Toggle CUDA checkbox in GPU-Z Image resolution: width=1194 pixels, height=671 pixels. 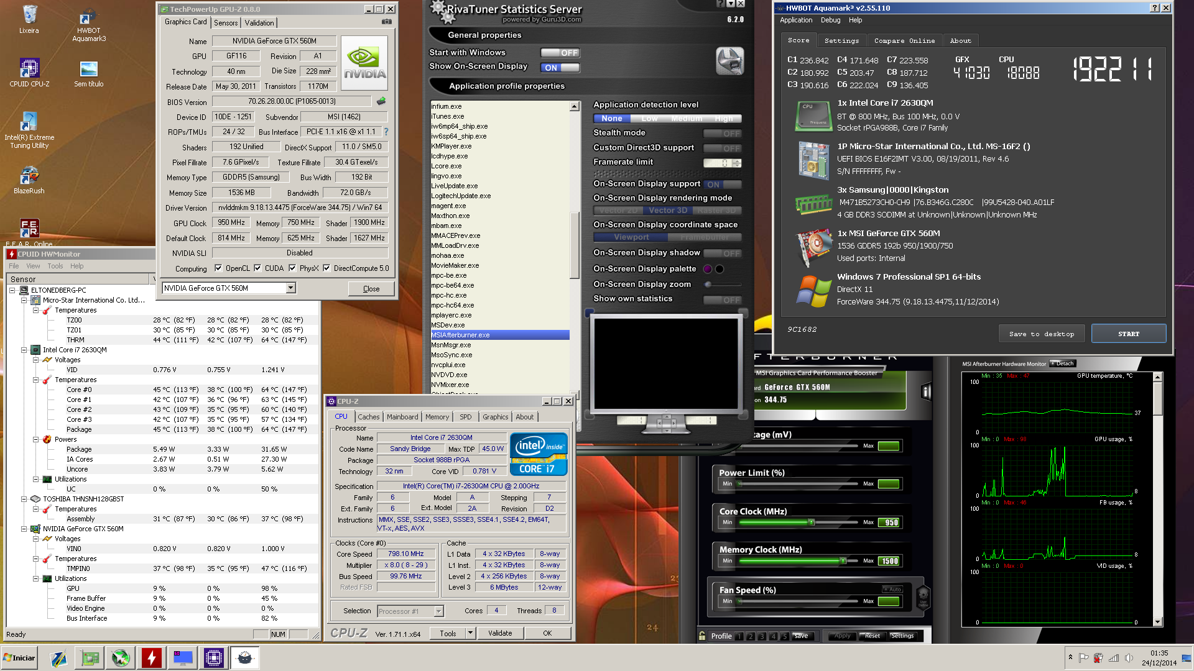(257, 268)
